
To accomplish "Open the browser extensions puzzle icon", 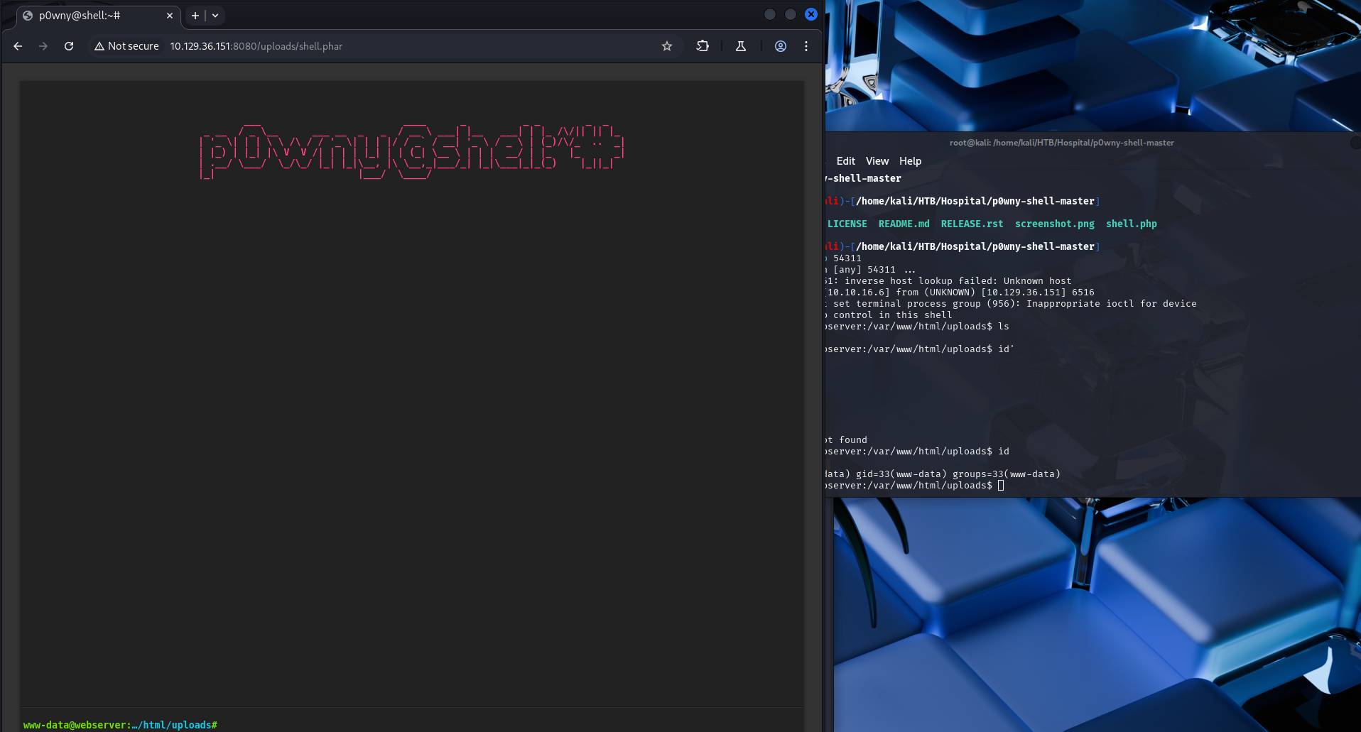I will pos(703,46).
